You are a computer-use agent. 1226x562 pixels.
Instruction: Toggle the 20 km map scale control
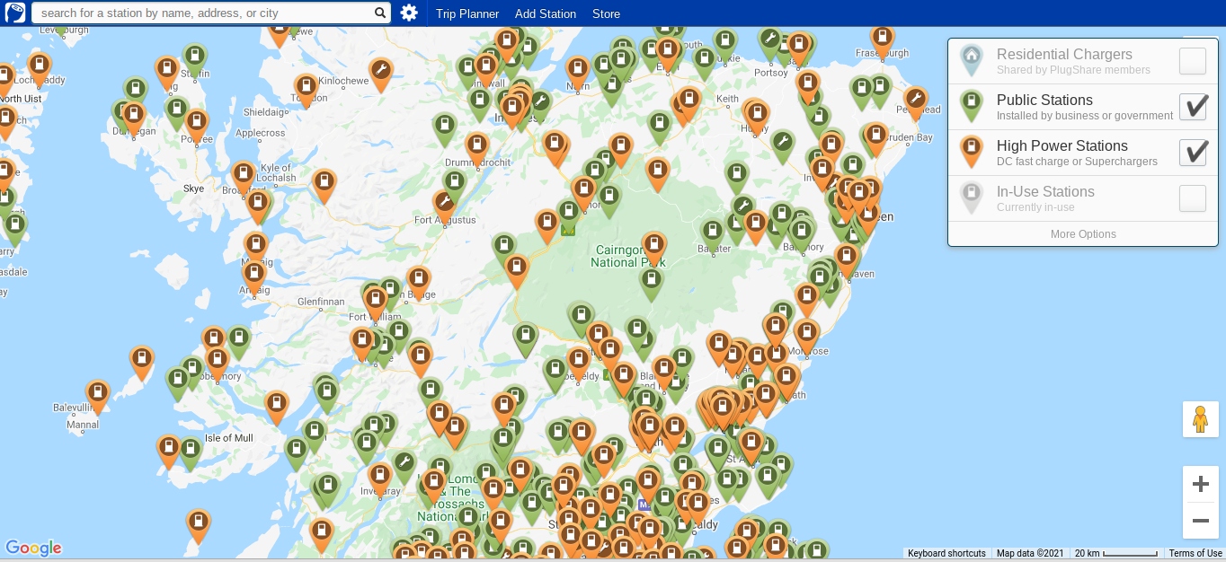(1116, 554)
